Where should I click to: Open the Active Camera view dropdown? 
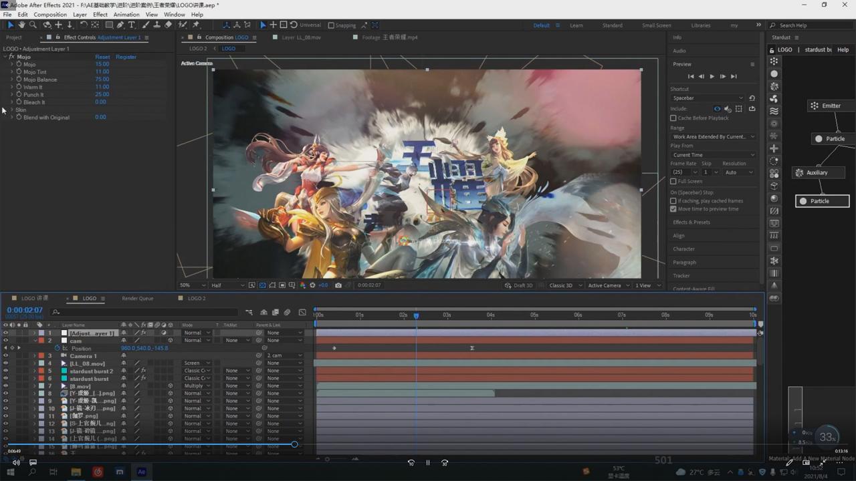(x=608, y=285)
